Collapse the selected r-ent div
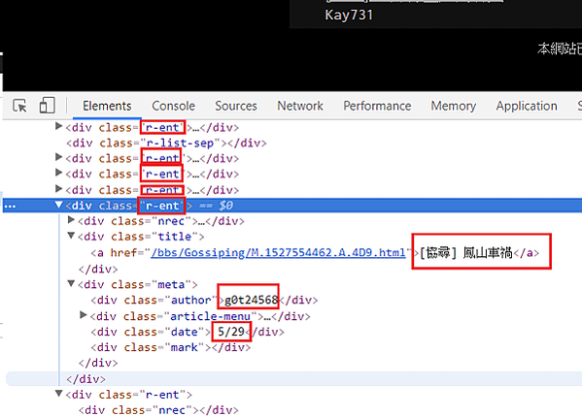This screenshot has height=417, width=582. click(58, 205)
